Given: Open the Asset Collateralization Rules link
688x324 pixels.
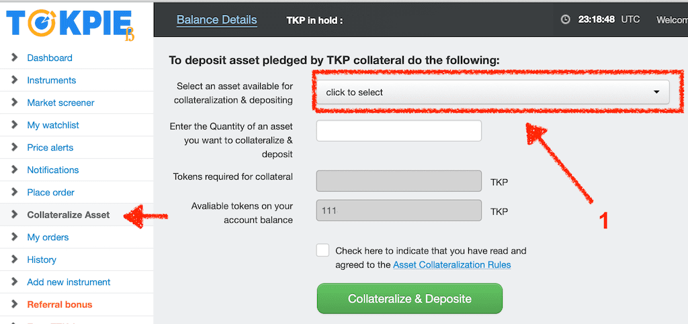Looking at the screenshot, I should click(x=452, y=265).
